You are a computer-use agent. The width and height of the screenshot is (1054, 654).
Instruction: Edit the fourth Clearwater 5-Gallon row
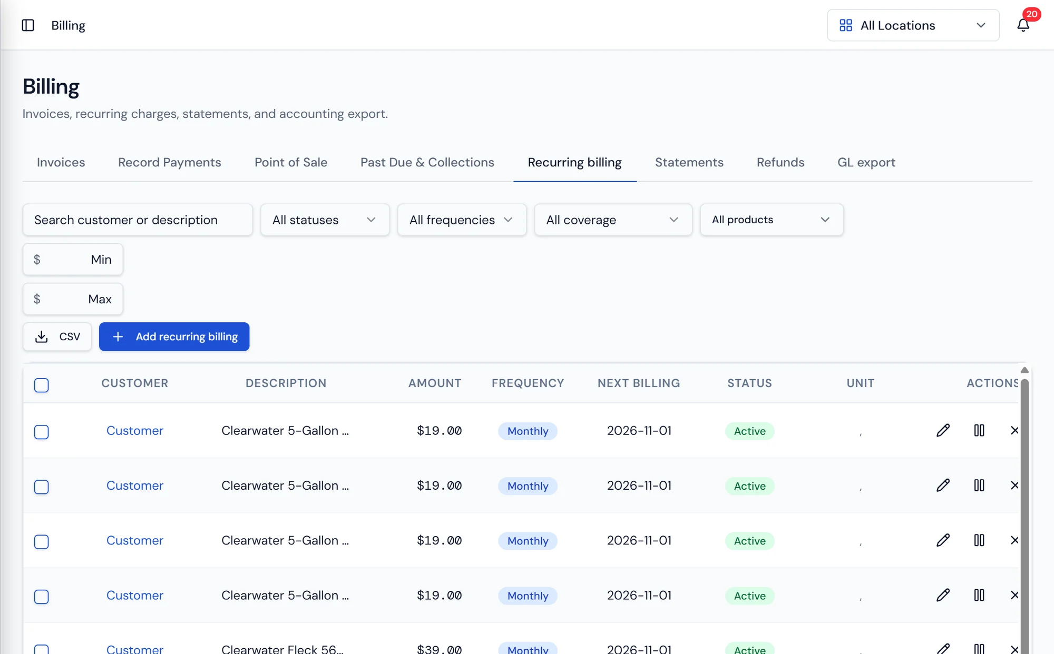[943, 595]
